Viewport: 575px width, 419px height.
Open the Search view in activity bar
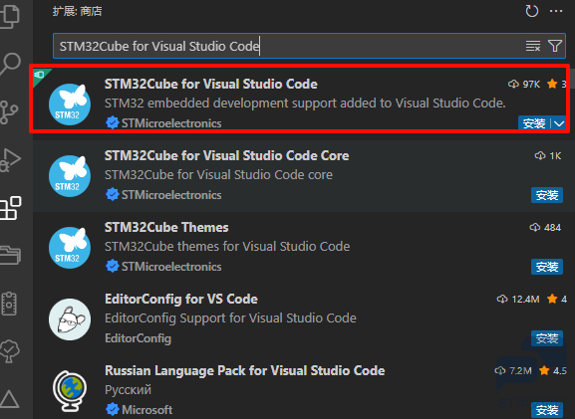pyautogui.click(x=10, y=65)
